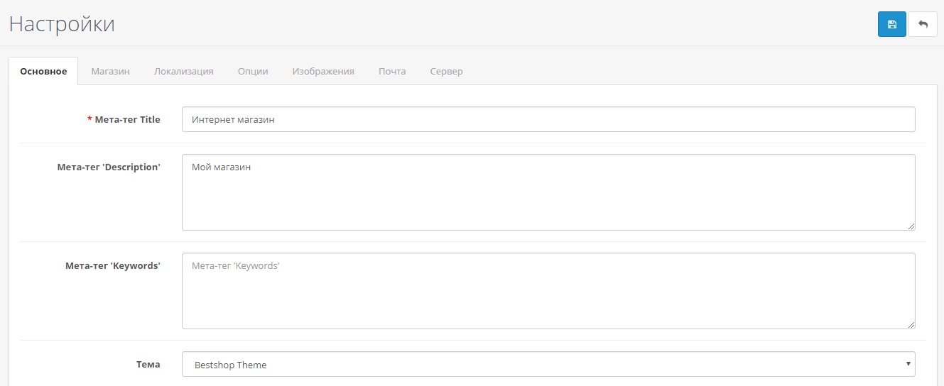This screenshot has height=386, width=944.
Task: Click the Мета-тег 'Description' label
Action: [x=109, y=167]
